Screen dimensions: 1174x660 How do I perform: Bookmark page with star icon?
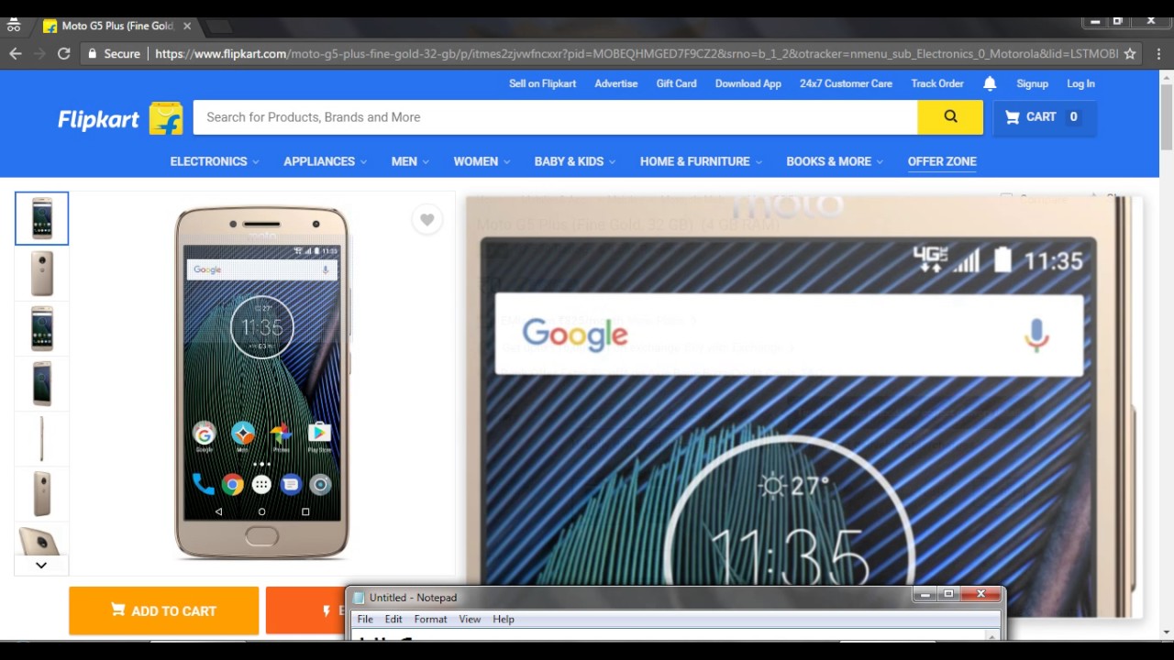[x=1130, y=54]
